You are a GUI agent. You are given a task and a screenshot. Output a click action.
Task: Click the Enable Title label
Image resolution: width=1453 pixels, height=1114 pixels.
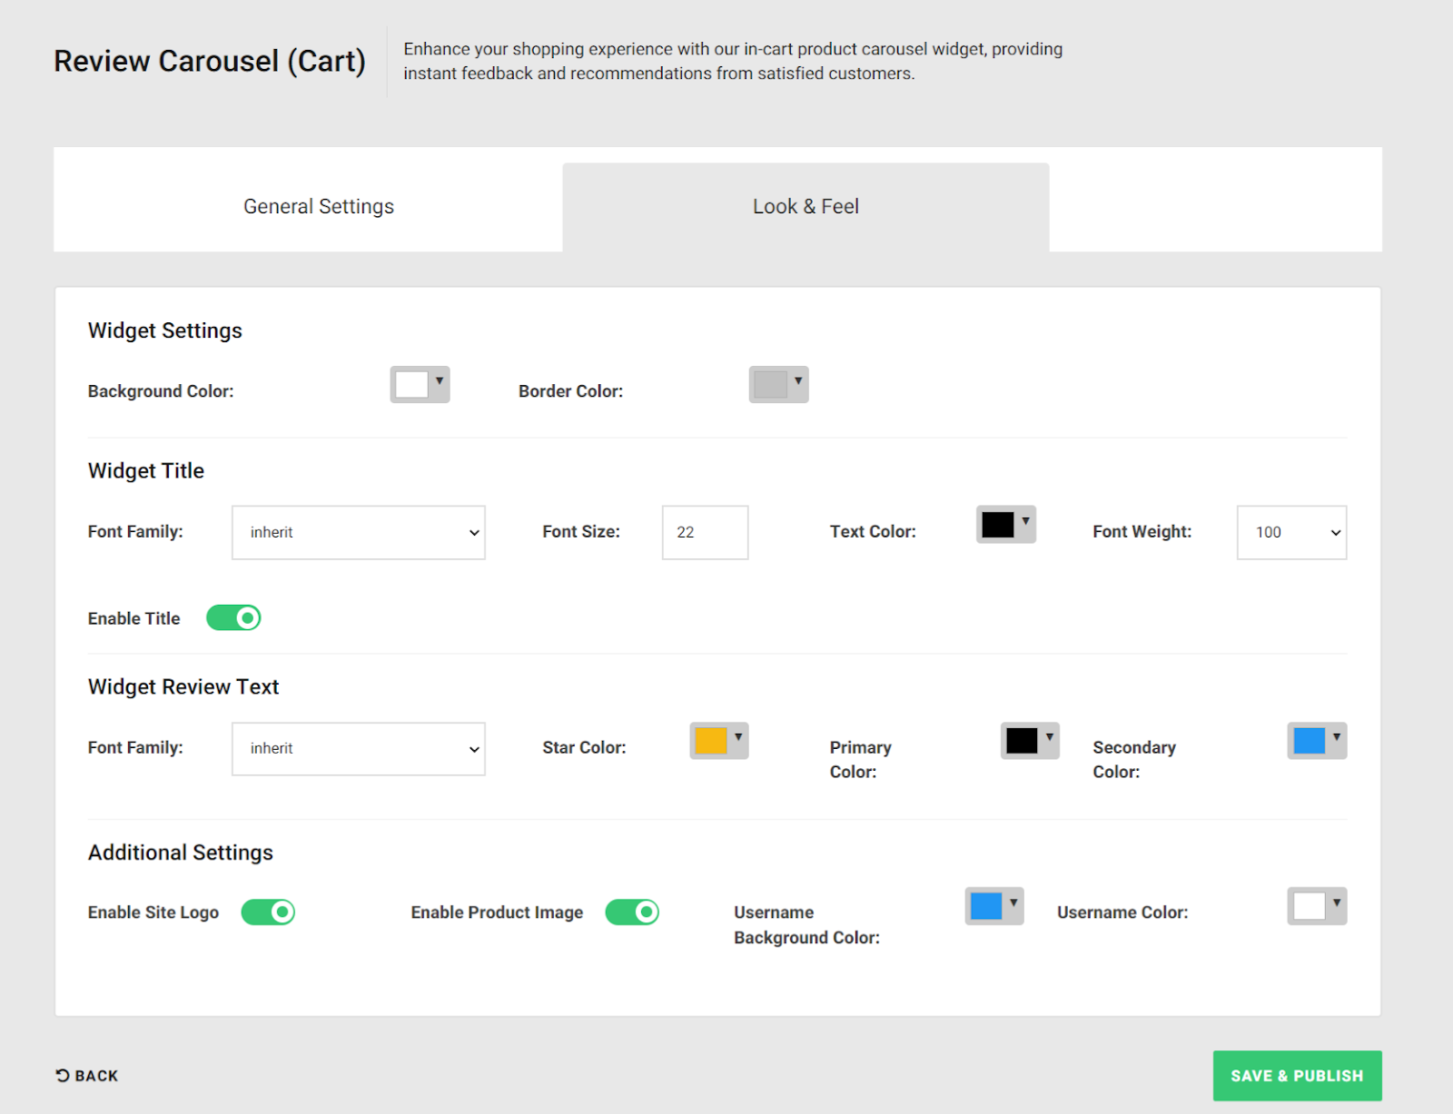click(133, 618)
